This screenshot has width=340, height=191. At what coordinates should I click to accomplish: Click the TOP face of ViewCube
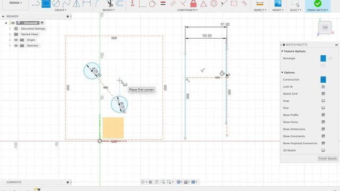325,28
